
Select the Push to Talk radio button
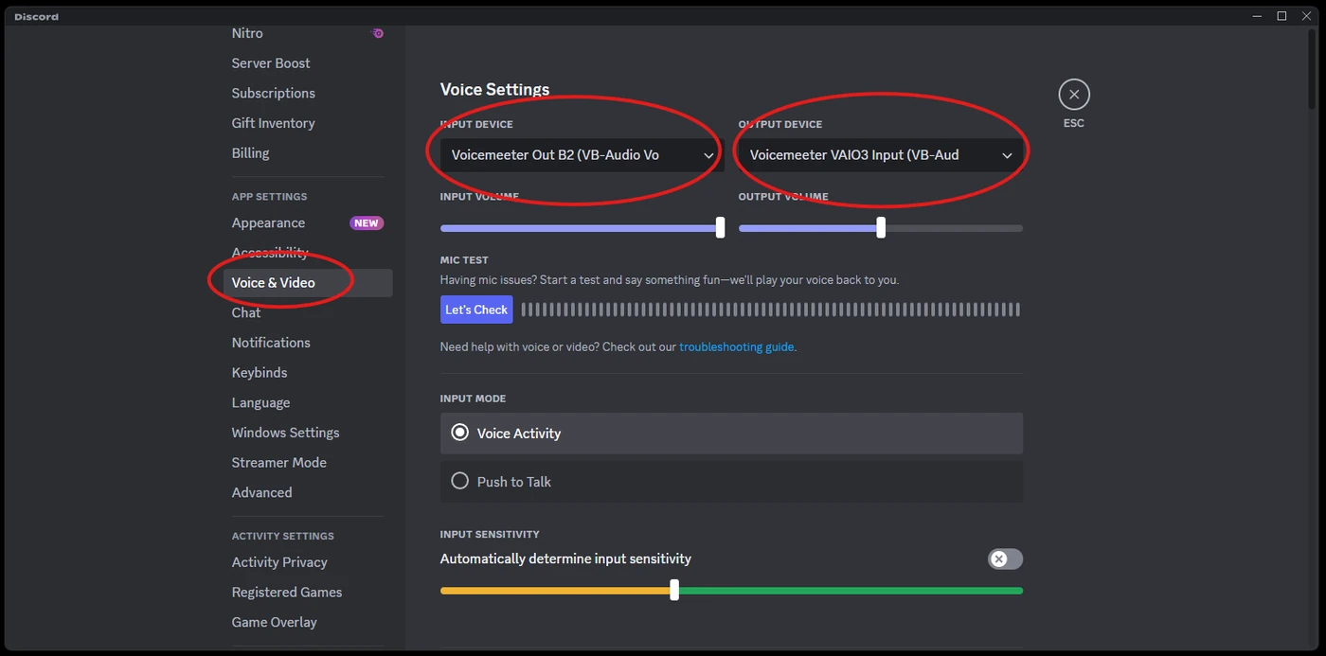[x=460, y=481]
